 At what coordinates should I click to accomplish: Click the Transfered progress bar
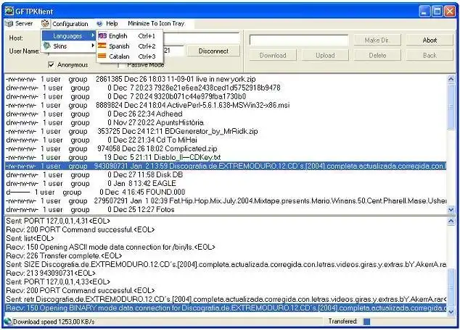(x=408, y=321)
